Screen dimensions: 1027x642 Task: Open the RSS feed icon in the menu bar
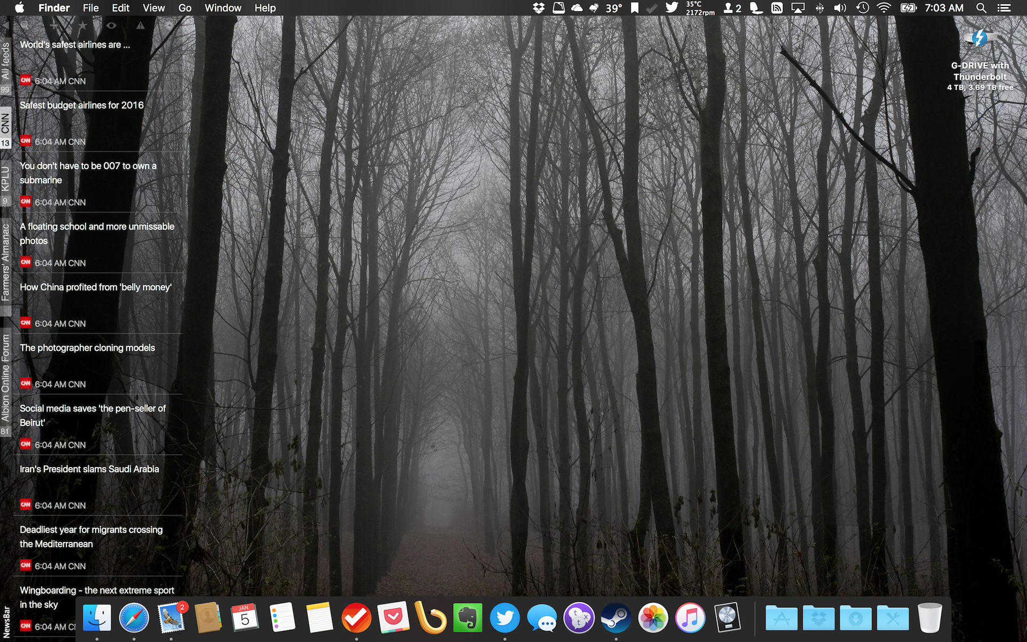[777, 8]
